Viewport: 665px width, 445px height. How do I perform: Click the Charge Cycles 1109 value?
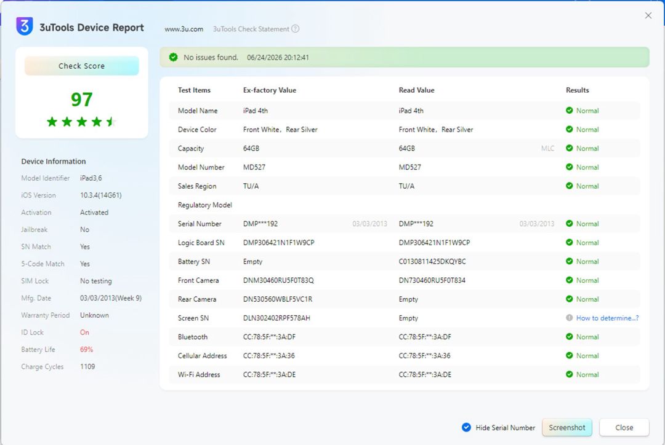pyautogui.click(x=87, y=367)
